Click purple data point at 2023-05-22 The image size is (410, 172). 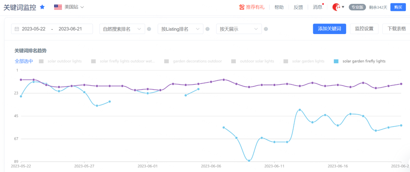tap(21, 80)
